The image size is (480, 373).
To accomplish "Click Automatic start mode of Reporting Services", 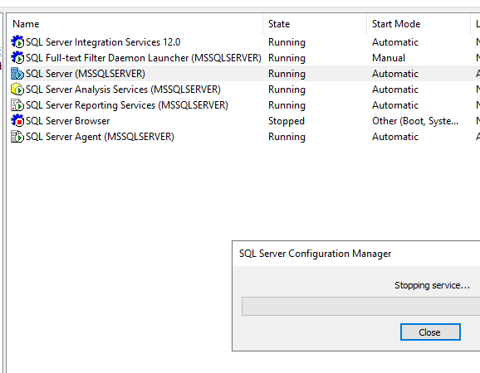I will 395,105.
